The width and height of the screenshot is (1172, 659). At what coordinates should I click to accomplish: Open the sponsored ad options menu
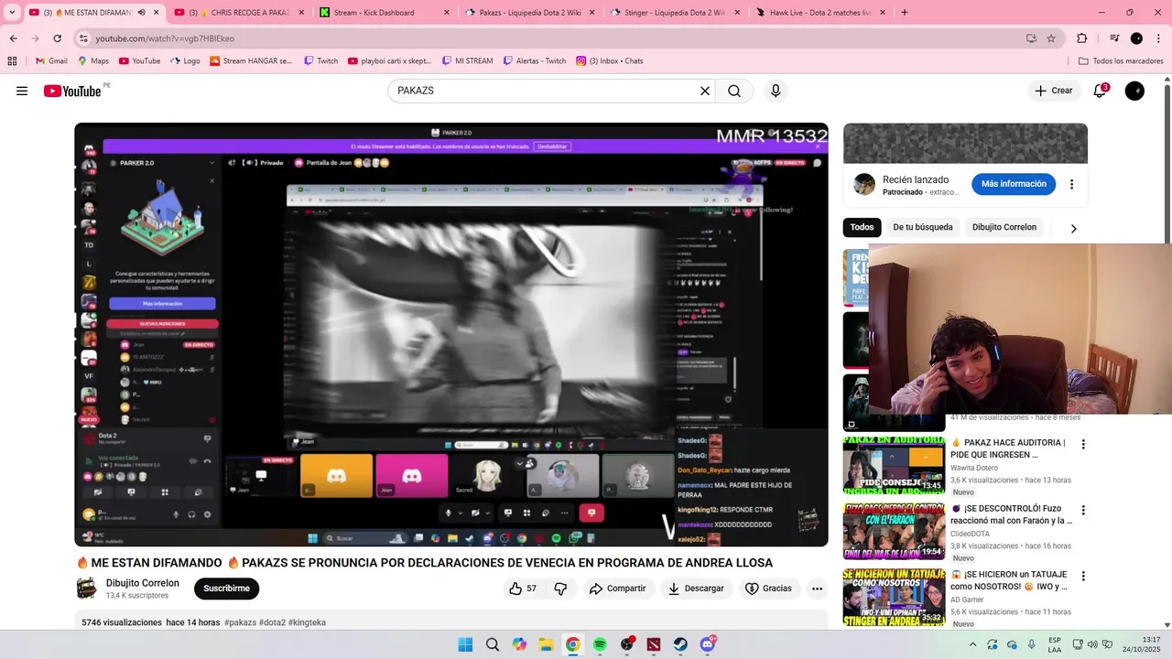(1071, 184)
